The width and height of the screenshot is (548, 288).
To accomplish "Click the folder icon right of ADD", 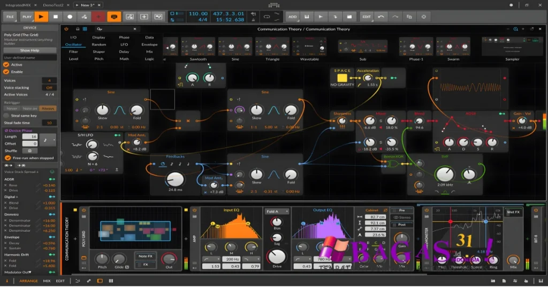I will click(349, 17).
